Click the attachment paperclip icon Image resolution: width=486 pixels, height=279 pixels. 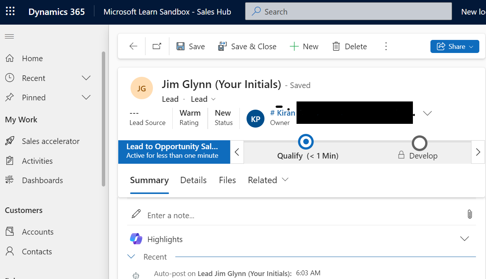tap(470, 214)
